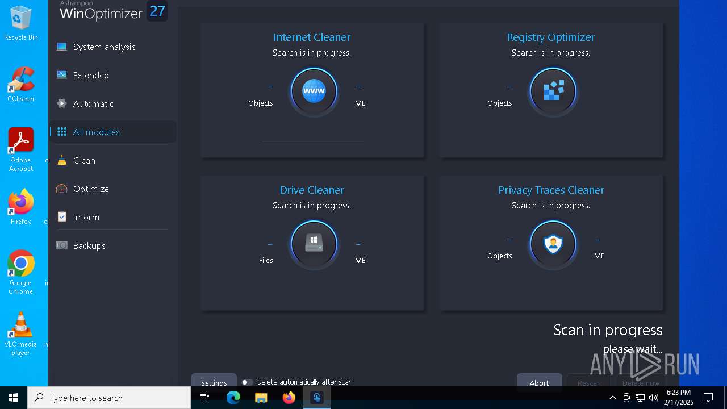Click the Registry Optimizer title
727x409 pixels.
[x=551, y=37]
